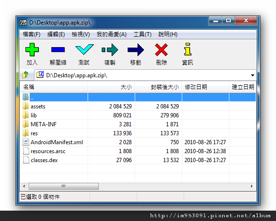Select the 'META-INF' name text
Image resolution: width=276 pixels, height=221 pixels.
tap(44, 124)
